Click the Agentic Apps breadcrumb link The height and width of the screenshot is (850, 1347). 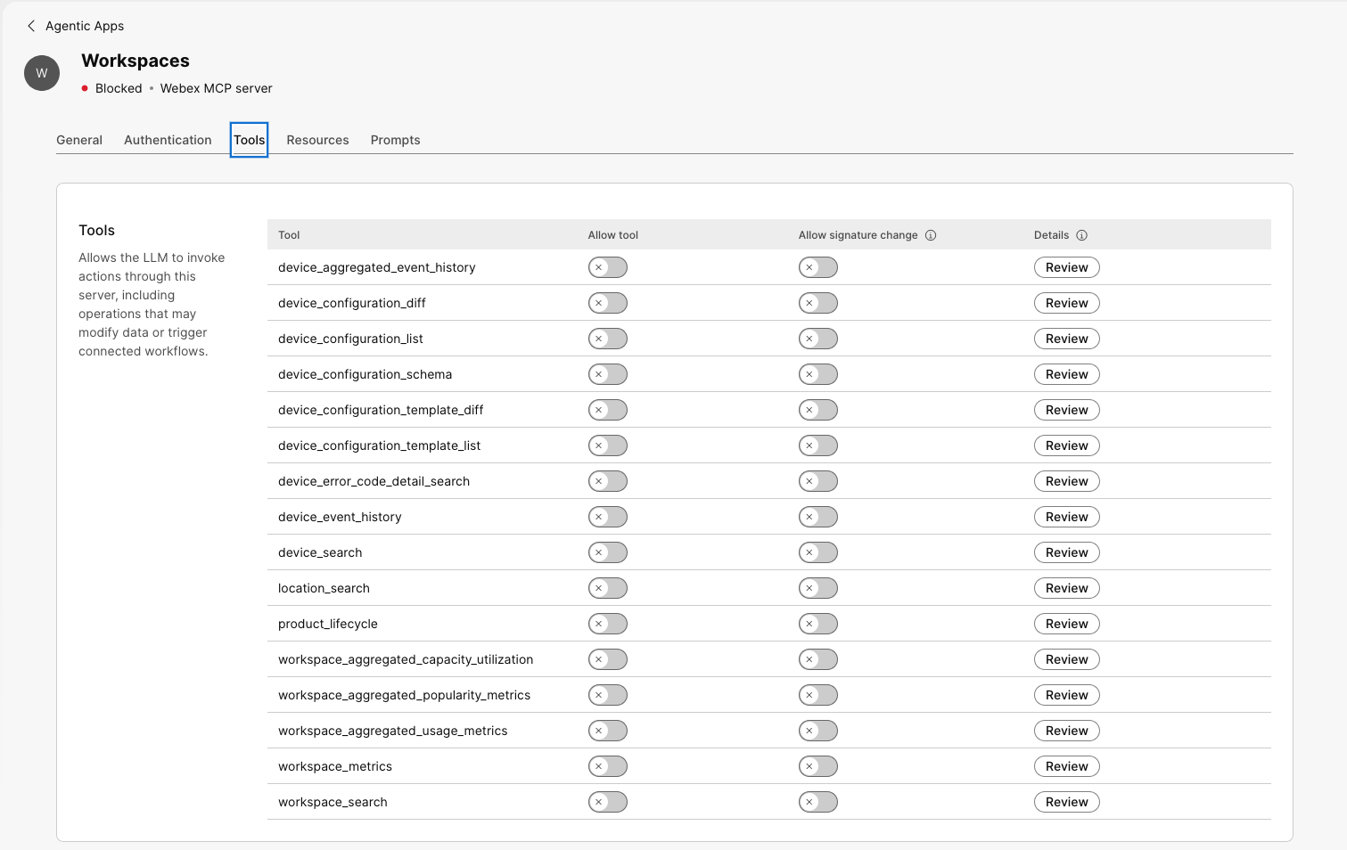(85, 26)
